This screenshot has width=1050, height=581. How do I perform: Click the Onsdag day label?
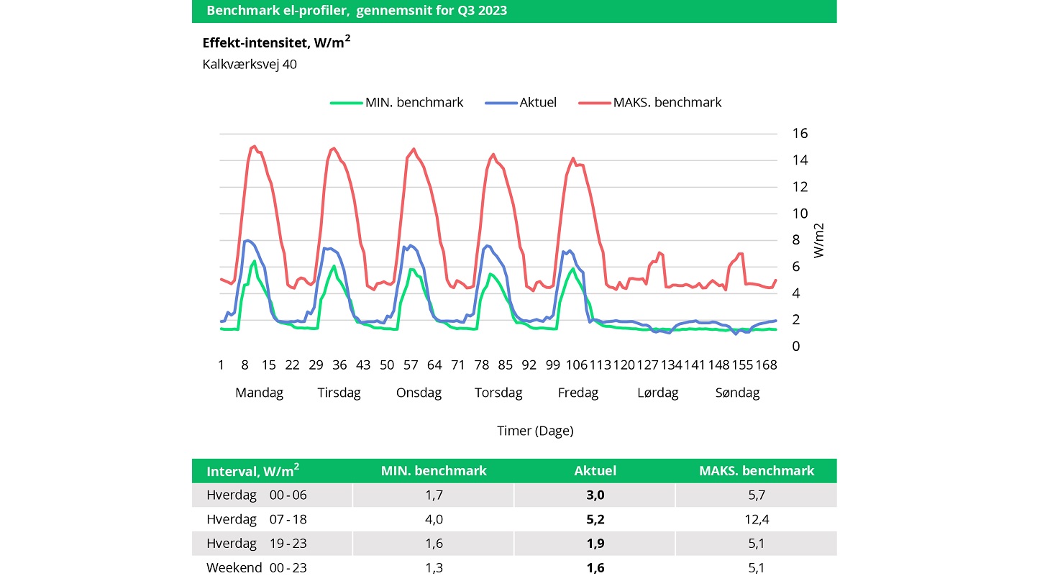[419, 393]
